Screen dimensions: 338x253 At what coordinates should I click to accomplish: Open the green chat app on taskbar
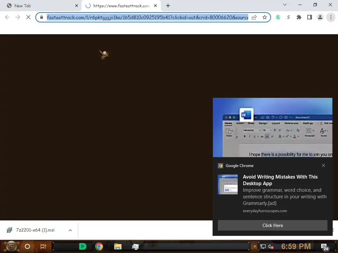[83, 246]
